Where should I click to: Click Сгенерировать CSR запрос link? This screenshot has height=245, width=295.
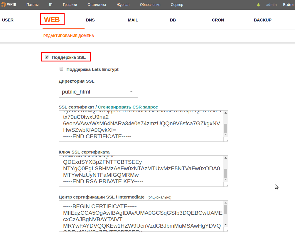(128, 107)
